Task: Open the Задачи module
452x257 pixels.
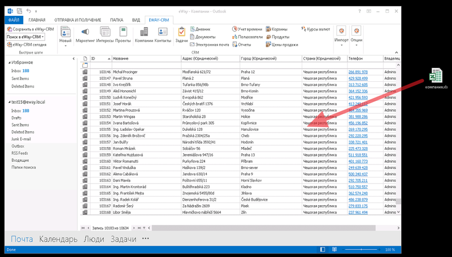Action: pyautogui.click(x=181, y=35)
